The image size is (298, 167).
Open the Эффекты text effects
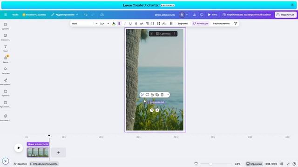click(183, 24)
